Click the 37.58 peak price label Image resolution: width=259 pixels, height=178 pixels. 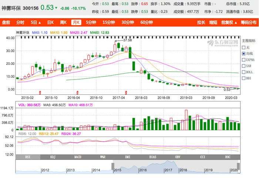pos(128,40)
